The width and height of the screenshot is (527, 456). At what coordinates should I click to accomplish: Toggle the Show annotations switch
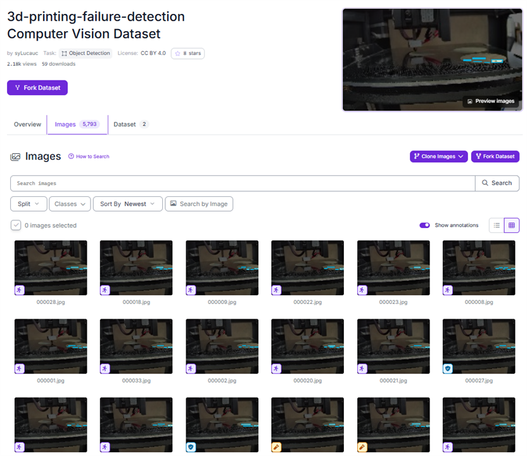tap(424, 225)
